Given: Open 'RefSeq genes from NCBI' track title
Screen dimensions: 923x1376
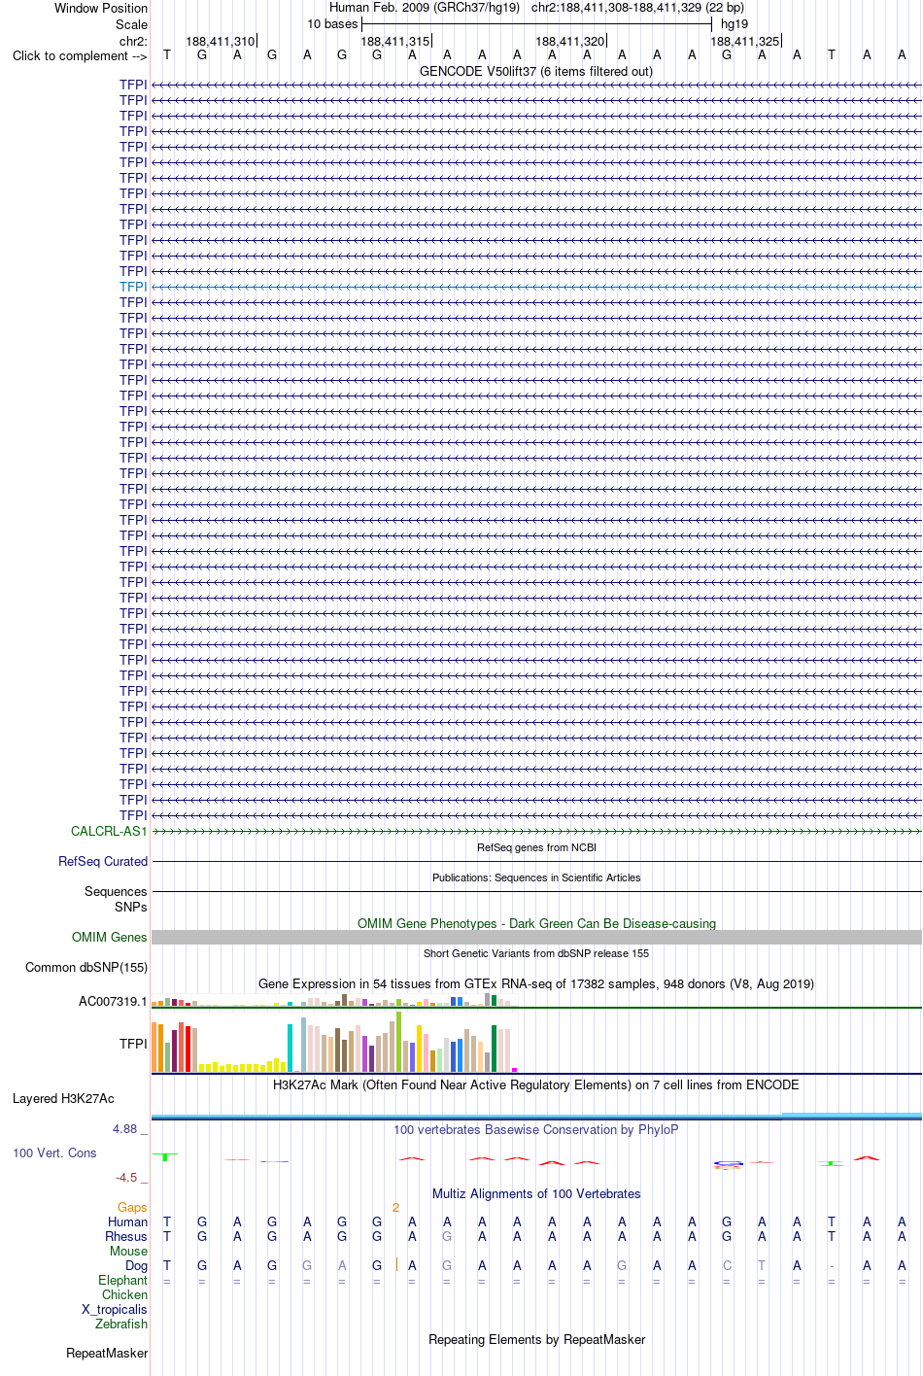Looking at the screenshot, I should [x=536, y=847].
